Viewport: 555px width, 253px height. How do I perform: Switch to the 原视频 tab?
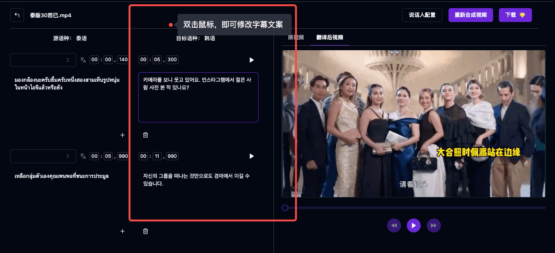295,37
